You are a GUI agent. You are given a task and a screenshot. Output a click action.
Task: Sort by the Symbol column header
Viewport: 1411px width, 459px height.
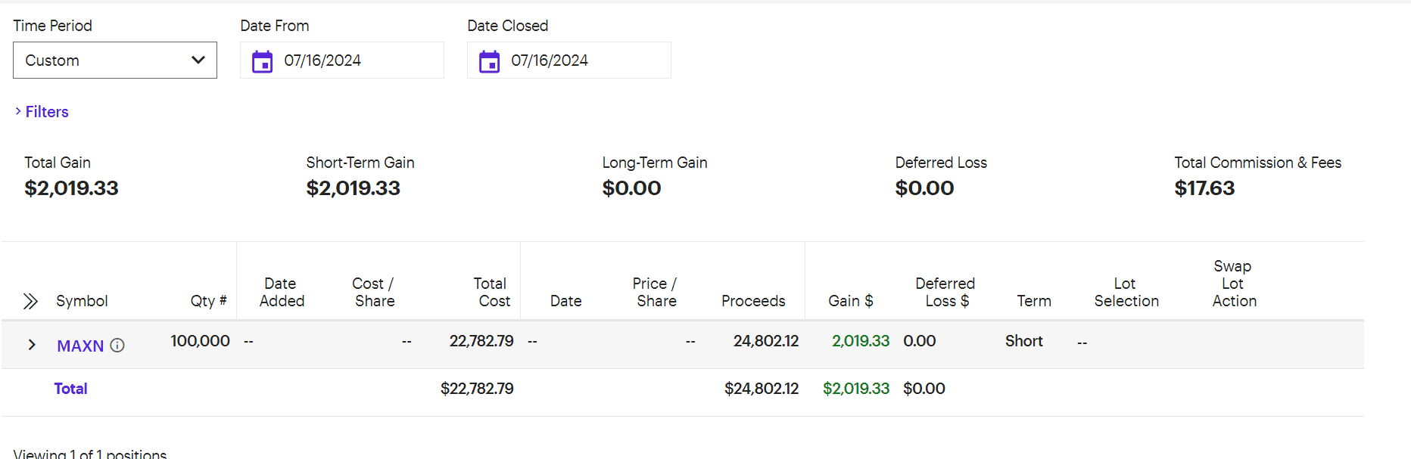[x=82, y=301]
